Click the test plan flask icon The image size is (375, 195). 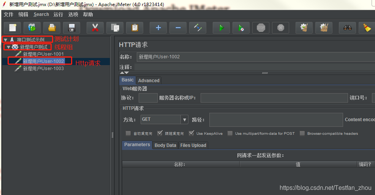coord(12,40)
